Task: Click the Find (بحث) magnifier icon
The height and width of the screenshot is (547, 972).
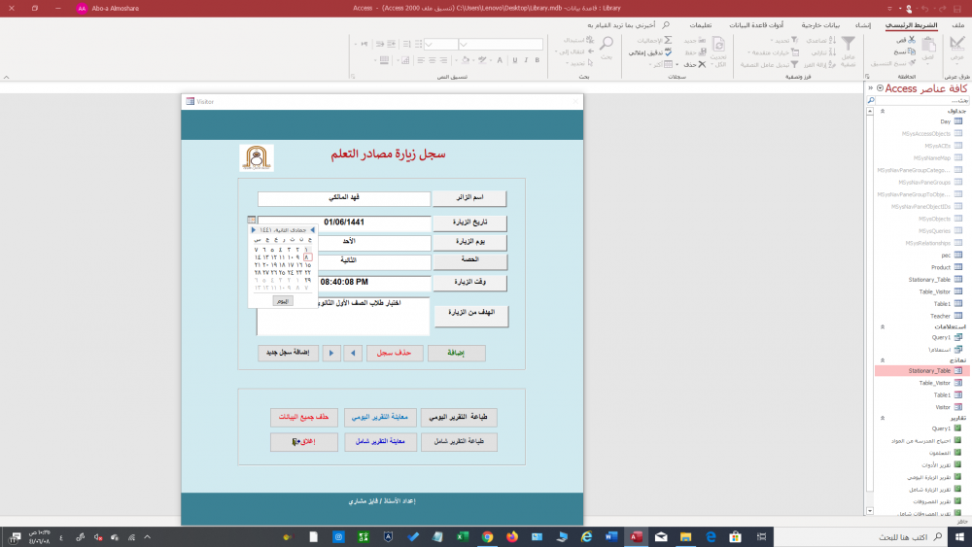Action: click(607, 43)
